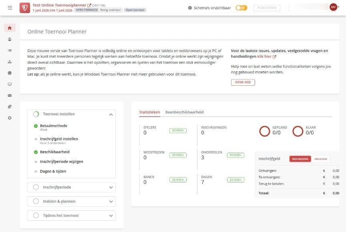Open external link icon next to tournament title
The height and width of the screenshot is (232, 346).
click(89, 5)
